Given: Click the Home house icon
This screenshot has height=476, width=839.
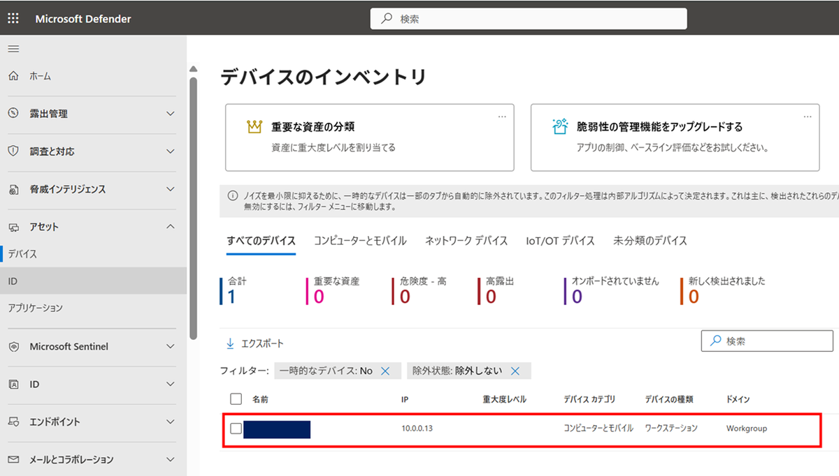Looking at the screenshot, I should pyautogui.click(x=13, y=76).
